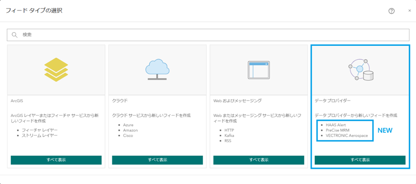The width and height of the screenshot is (416, 184).
Task: Click the search magnifier icon
Action: [15, 35]
